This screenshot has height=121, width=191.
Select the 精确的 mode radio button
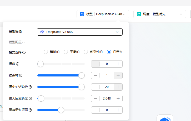click(46, 52)
